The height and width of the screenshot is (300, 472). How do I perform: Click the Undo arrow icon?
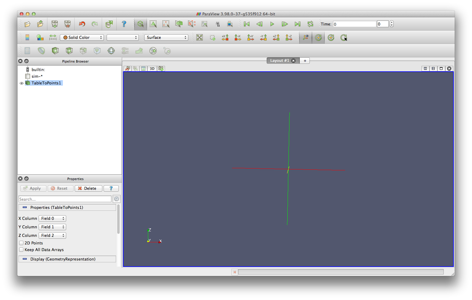(82, 24)
